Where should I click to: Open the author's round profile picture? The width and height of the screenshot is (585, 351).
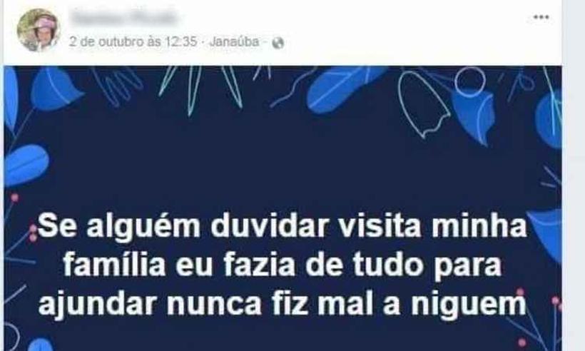pos(39,29)
